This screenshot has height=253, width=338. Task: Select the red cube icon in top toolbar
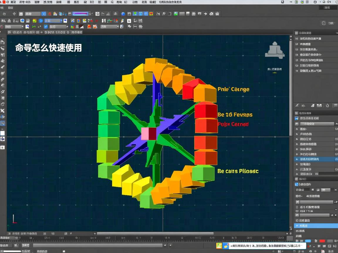pyautogui.click(x=49, y=14)
